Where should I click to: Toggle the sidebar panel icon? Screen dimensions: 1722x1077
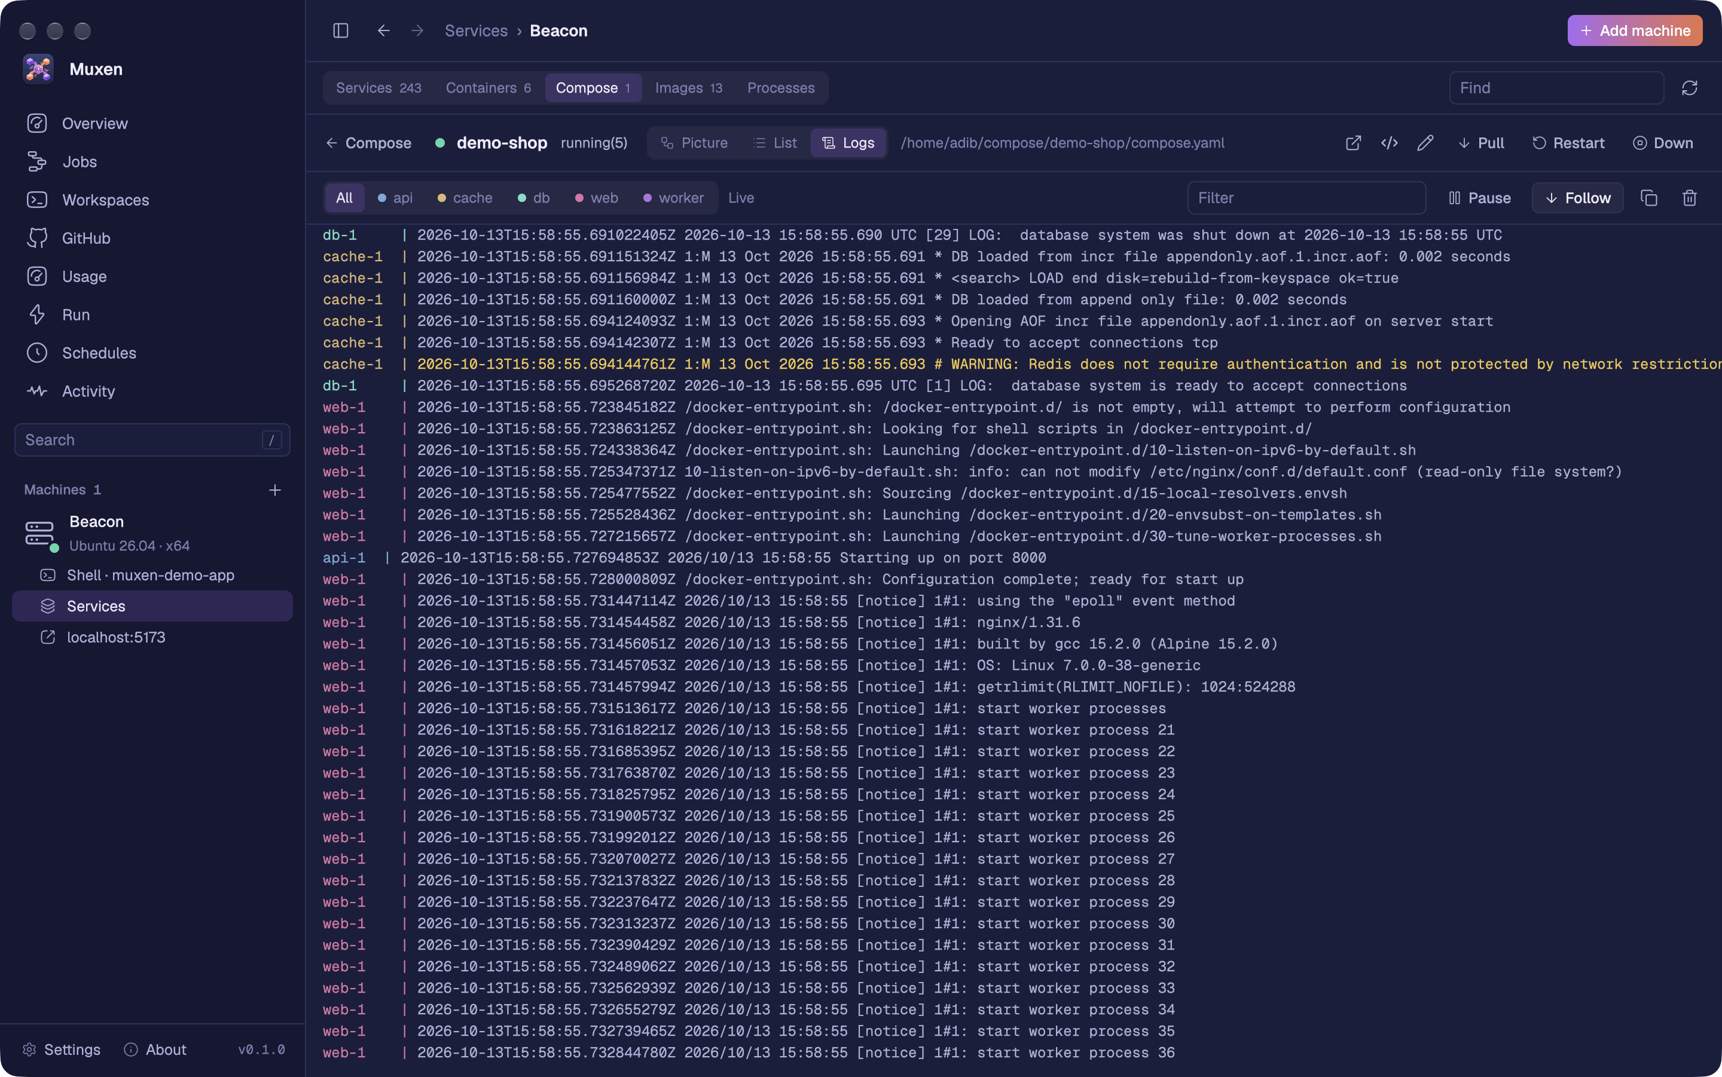point(341,30)
